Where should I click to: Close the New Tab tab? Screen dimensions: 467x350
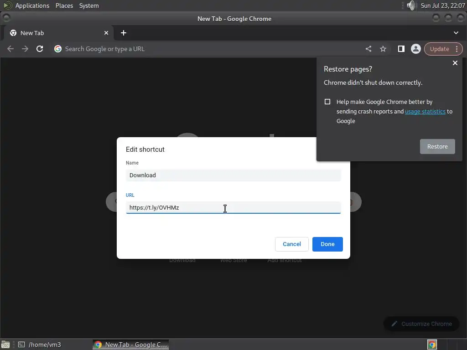pyautogui.click(x=106, y=33)
